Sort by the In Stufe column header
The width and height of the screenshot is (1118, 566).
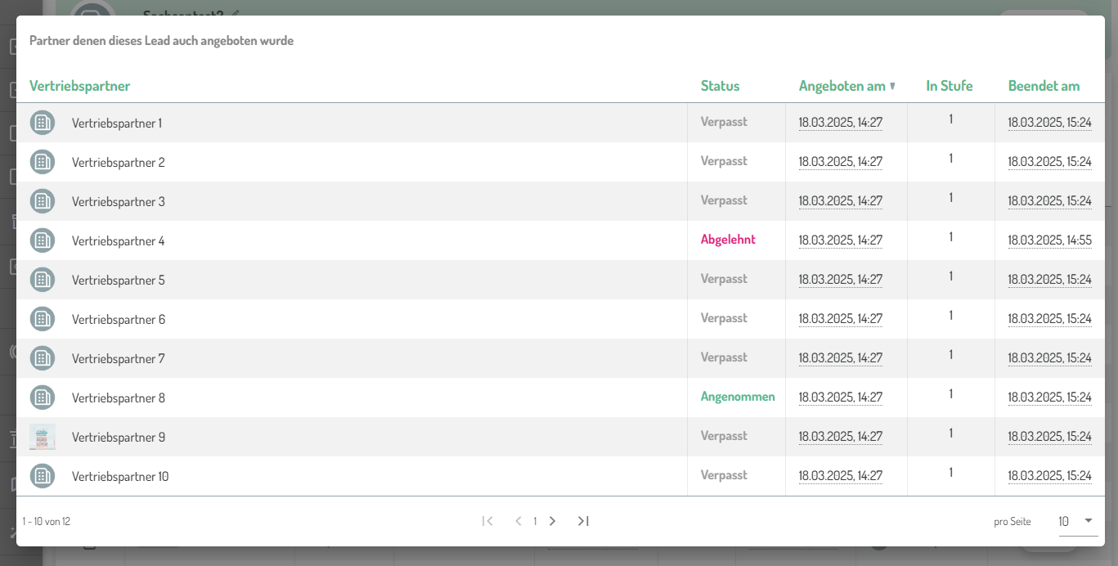coord(949,86)
